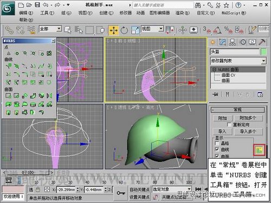The width and height of the screenshot is (271, 203).
Task: Open the Display panel tab
Action: coord(252,42)
